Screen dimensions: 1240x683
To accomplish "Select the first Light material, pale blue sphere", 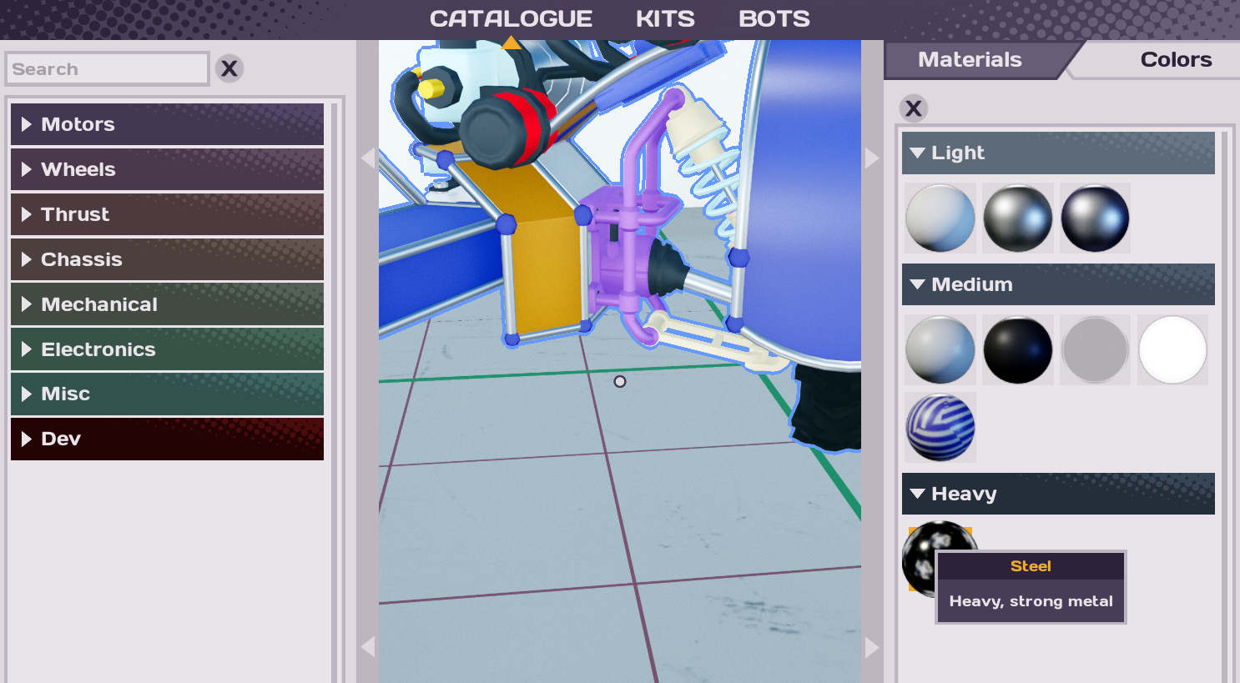I will 940,218.
